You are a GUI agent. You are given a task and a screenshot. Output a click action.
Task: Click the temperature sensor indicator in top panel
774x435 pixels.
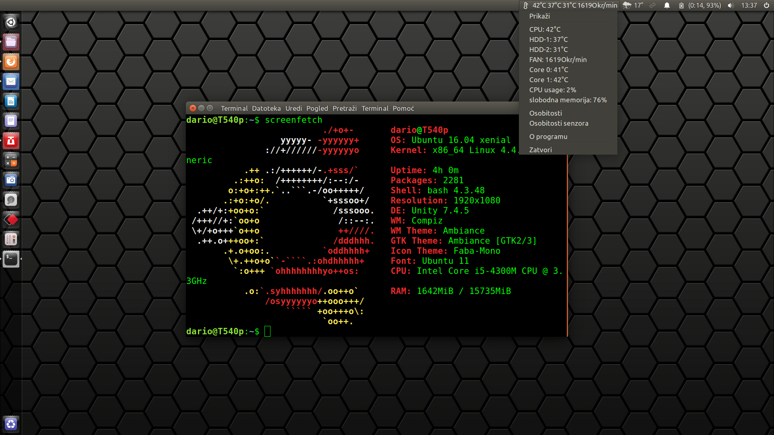pos(570,5)
